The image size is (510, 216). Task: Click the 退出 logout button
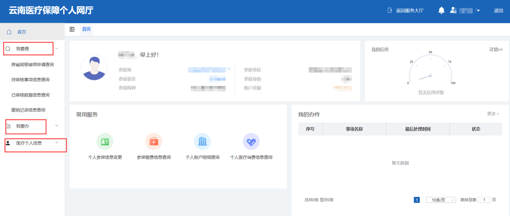coord(499,11)
